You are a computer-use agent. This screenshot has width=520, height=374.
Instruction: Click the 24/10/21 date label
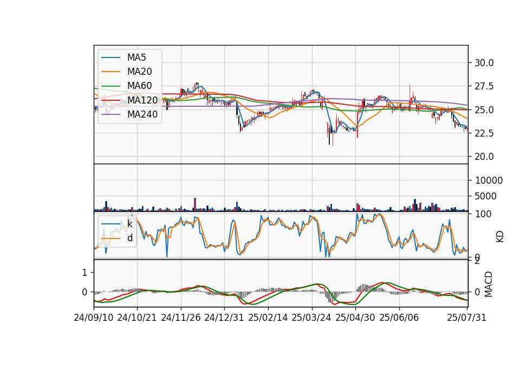(x=137, y=318)
